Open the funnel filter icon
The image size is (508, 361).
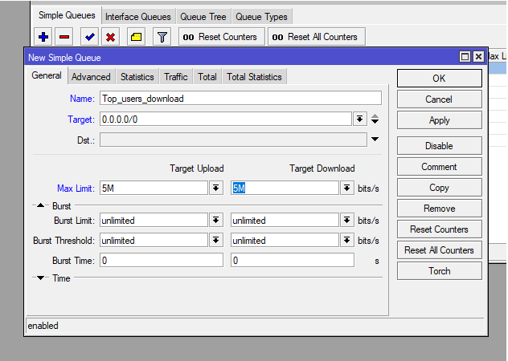tap(162, 37)
